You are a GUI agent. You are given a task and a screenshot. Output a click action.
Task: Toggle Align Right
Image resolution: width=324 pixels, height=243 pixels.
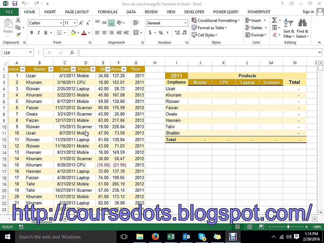tap(111, 33)
